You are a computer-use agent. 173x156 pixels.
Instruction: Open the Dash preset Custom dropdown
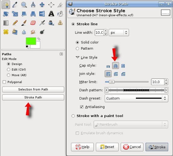137,98
